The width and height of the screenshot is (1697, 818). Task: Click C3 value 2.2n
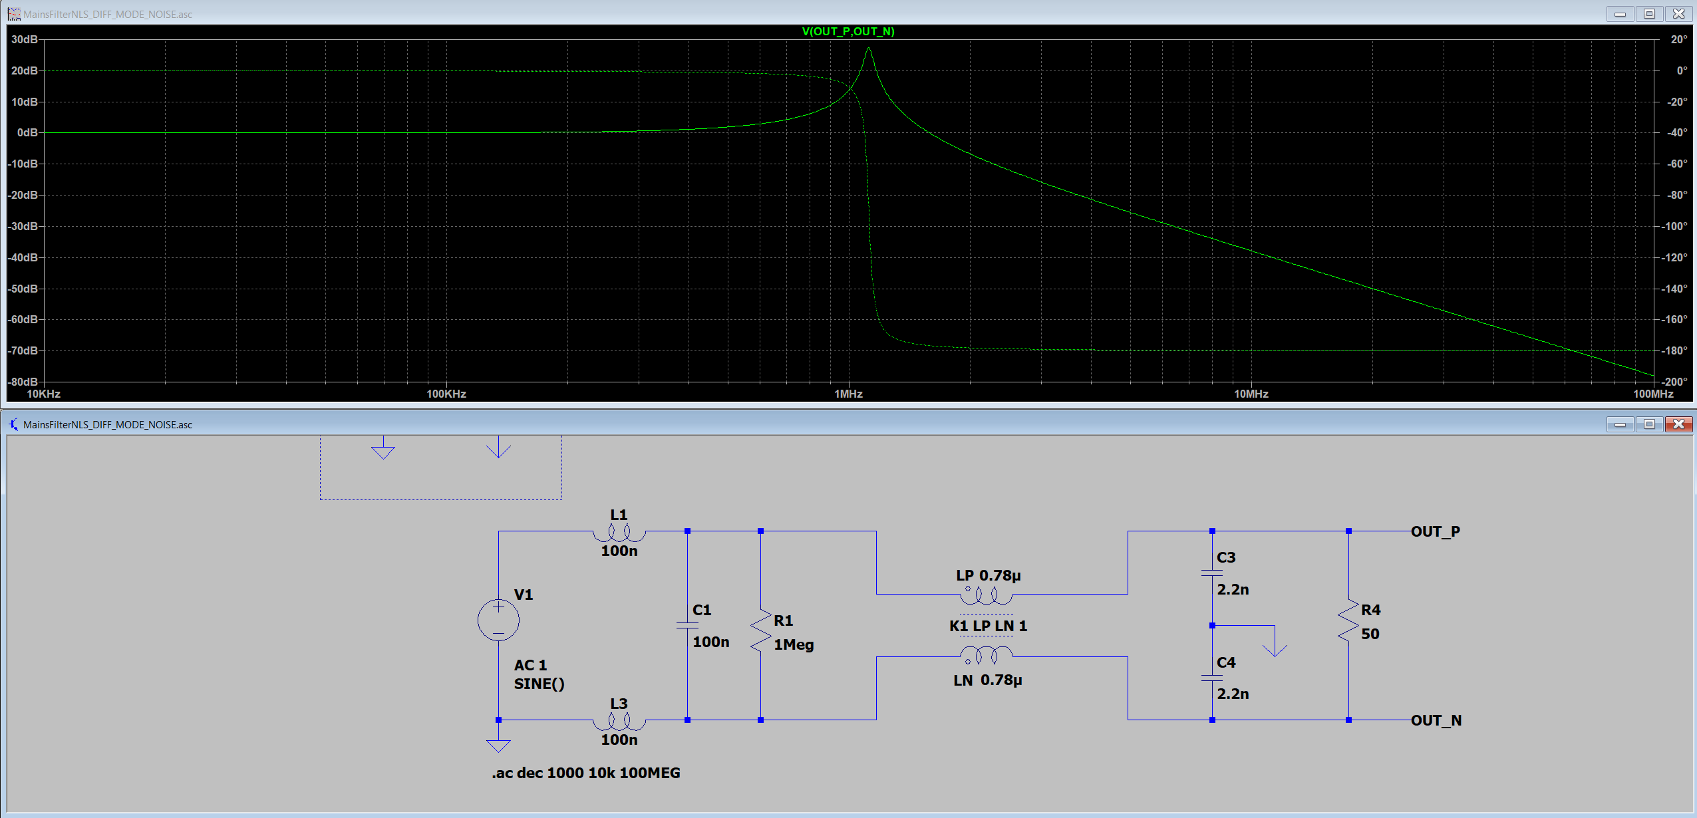coord(1233,589)
